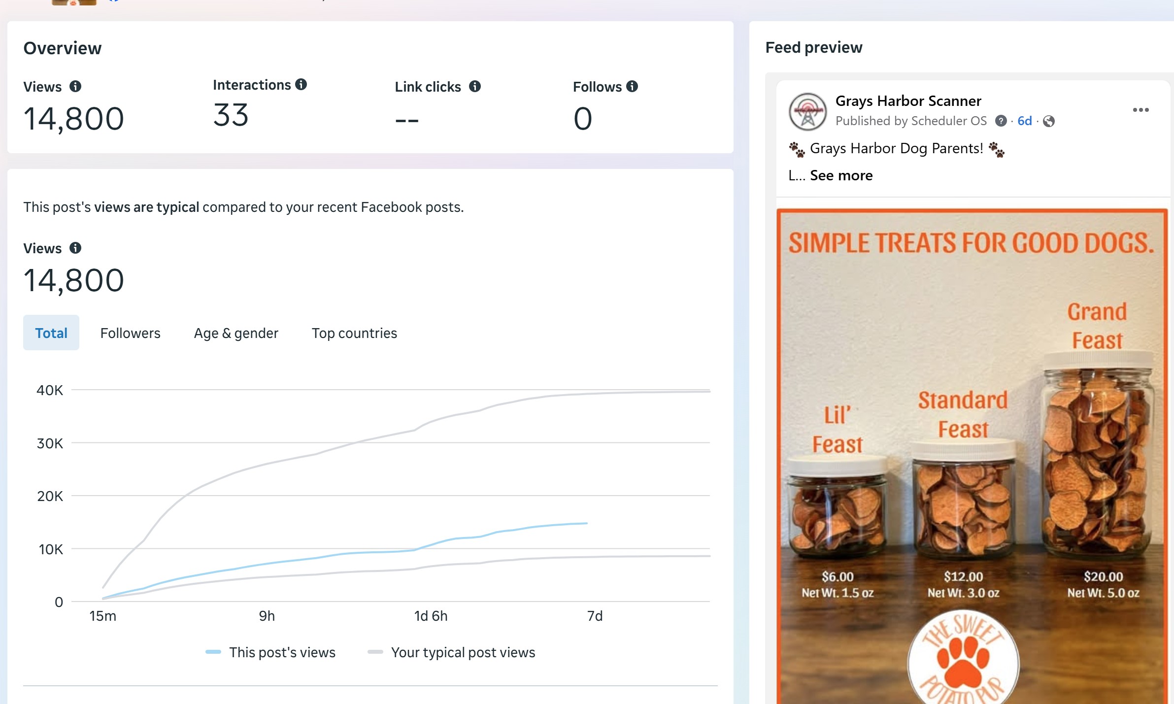Screen dimensions: 1174x704
Task: Click the Grays Harbor Scanner page name
Action: click(908, 101)
